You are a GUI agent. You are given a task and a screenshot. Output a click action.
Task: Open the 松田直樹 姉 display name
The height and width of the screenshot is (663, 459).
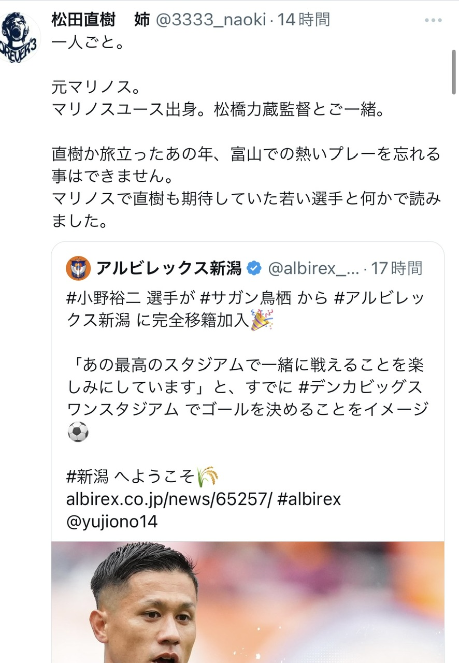coord(101,20)
